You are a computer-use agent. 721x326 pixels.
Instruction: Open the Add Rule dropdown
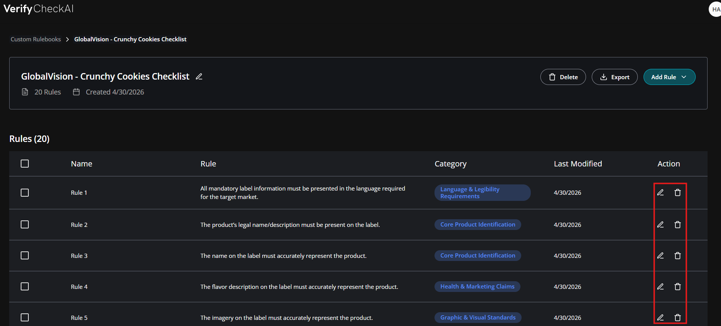tap(669, 77)
